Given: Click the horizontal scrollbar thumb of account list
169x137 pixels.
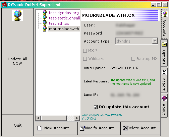Looking at the screenshot, I should (54, 118).
